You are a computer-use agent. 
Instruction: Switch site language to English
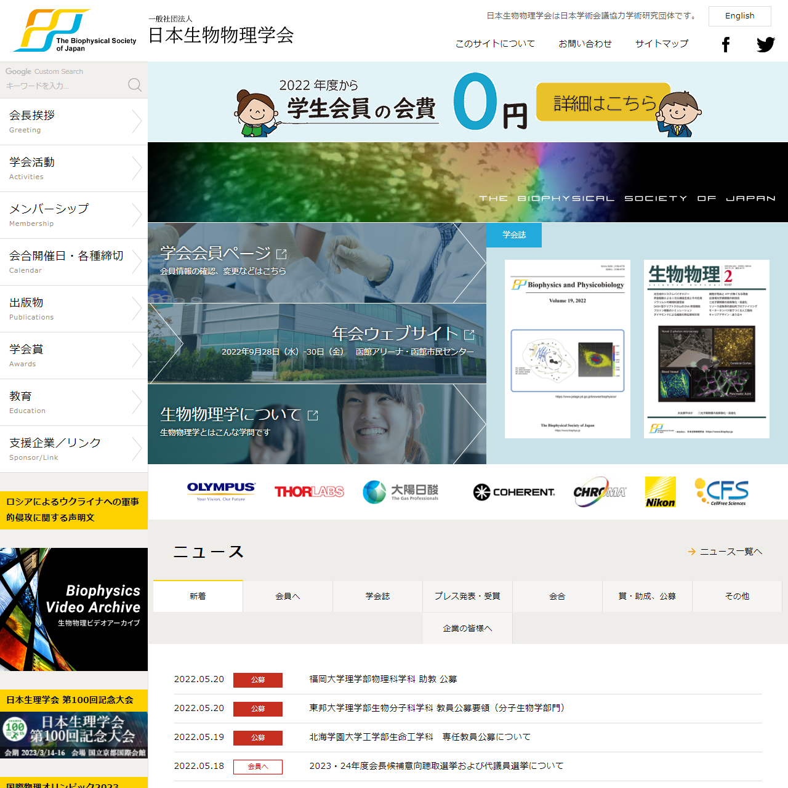(739, 16)
